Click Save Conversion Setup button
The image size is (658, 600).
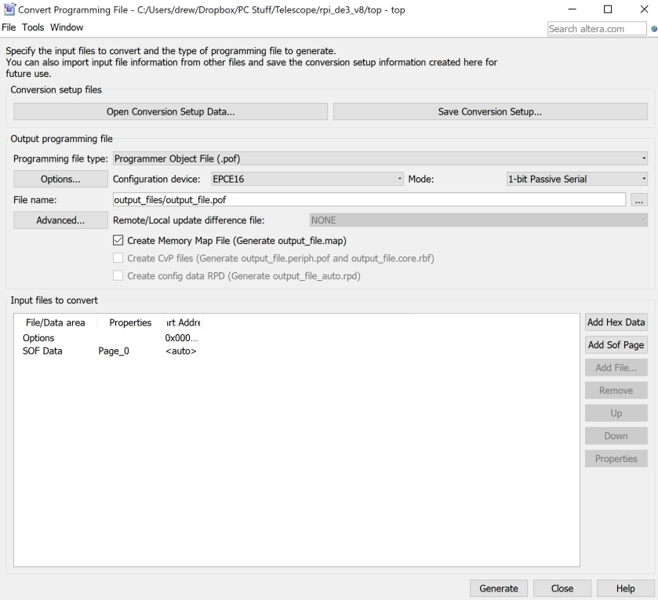[x=490, y=111]
